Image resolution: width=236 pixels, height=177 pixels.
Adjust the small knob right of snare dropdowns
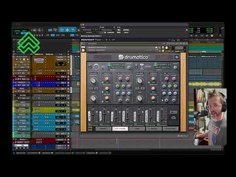coord(129,67)
